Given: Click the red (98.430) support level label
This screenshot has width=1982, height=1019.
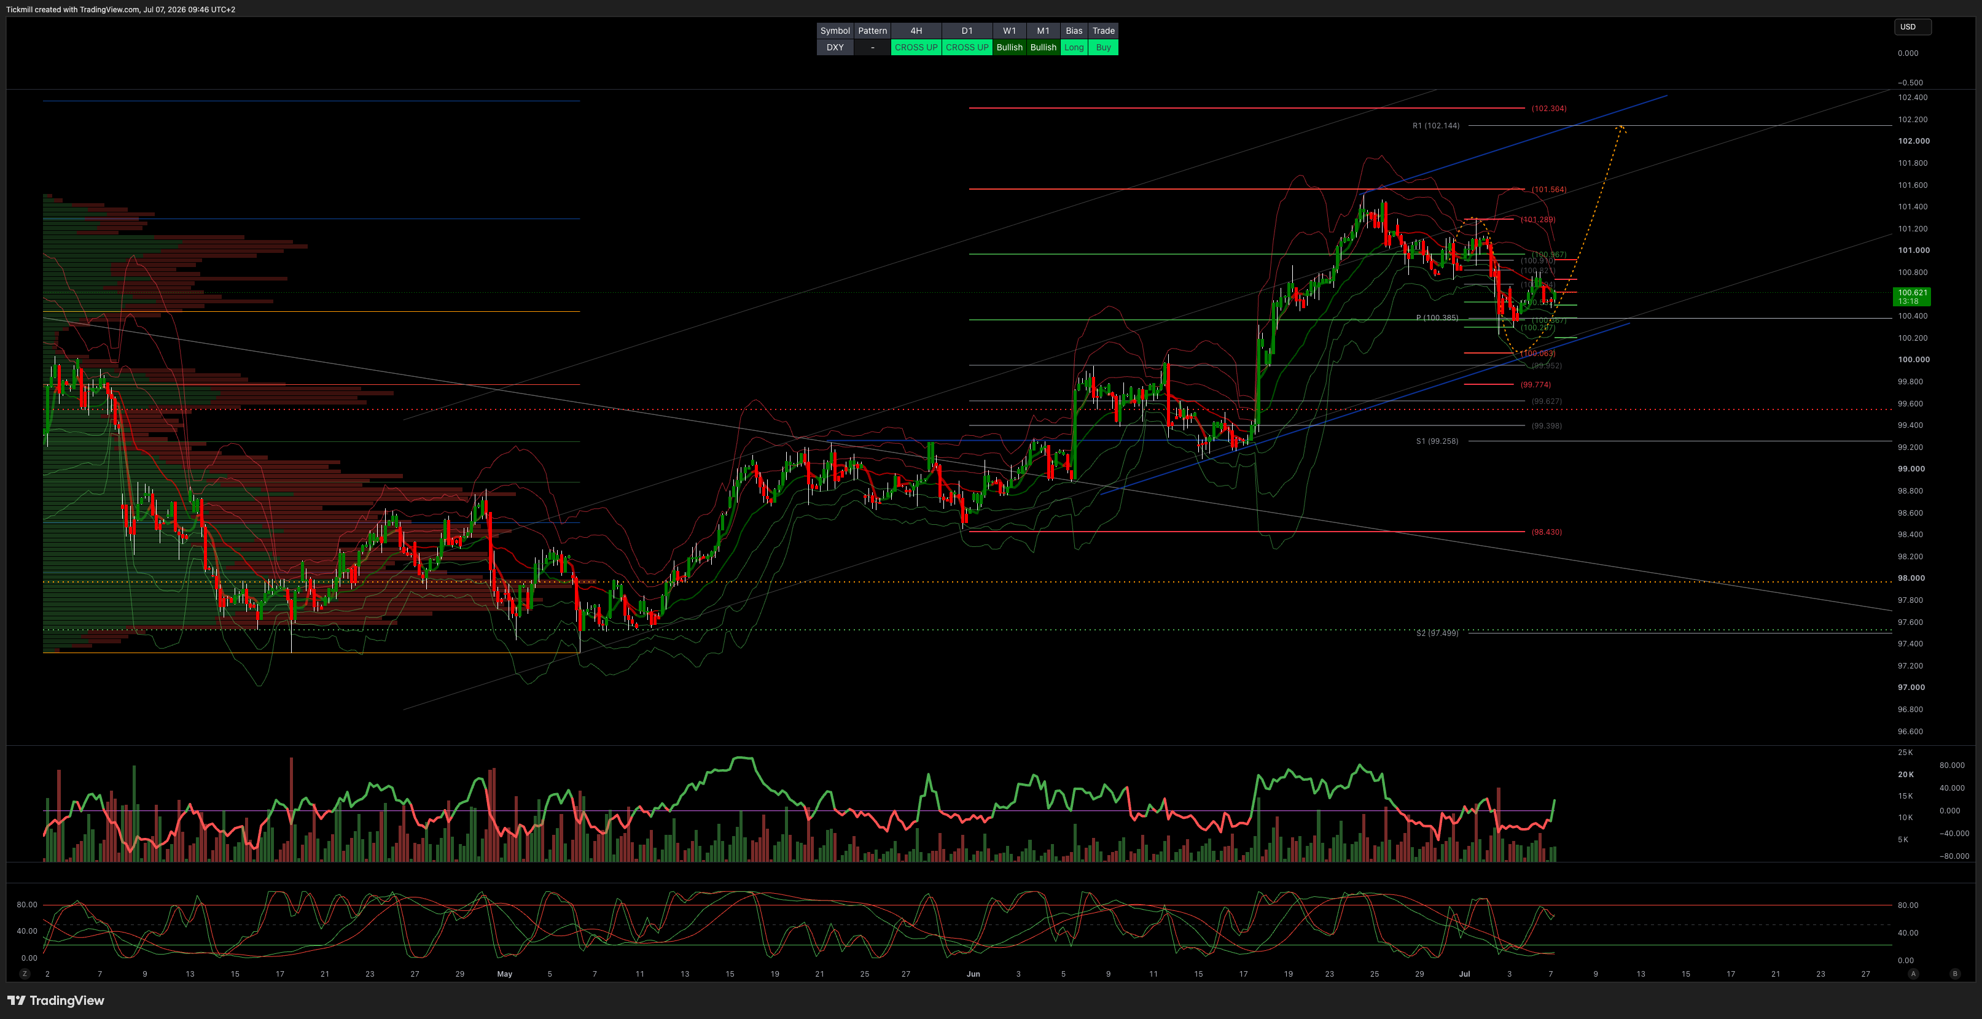Looking at the screenshot, I should [x=1546, y=532].
